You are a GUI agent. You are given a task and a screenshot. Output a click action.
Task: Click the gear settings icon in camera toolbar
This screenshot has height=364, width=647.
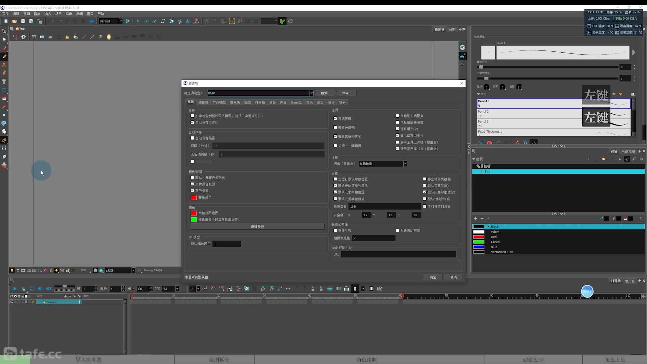23,37
